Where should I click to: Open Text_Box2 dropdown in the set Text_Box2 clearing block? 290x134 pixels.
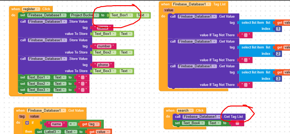39,84
